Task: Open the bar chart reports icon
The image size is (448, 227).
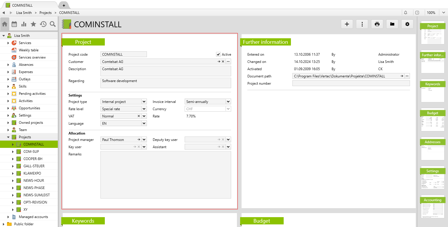Action: tap(24, 24)
